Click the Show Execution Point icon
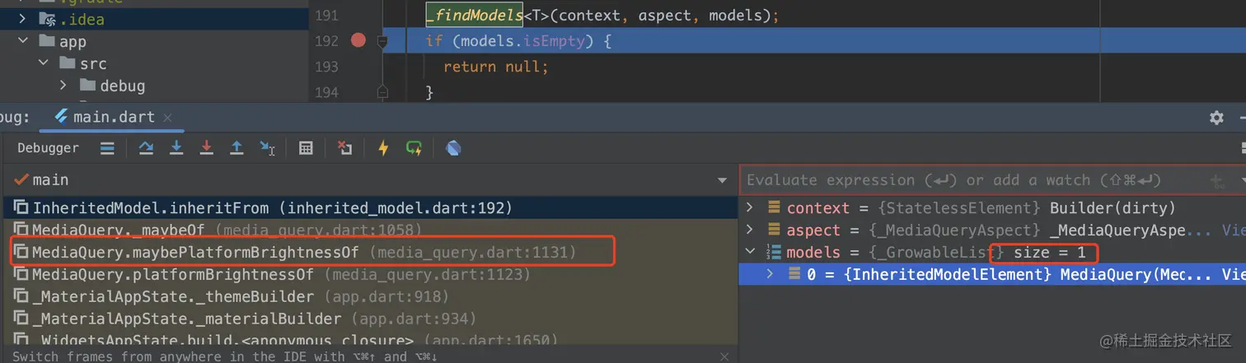 (x=107, y=148)
